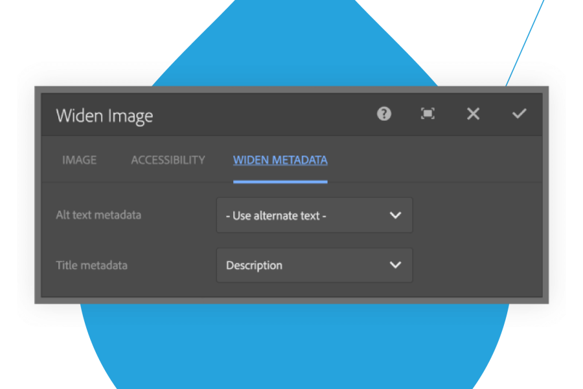Close the Widen Image dialog with X

(474, 114)
